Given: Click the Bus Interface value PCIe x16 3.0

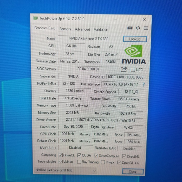Looking at the screenshot, I should click(x=121, y=84).
